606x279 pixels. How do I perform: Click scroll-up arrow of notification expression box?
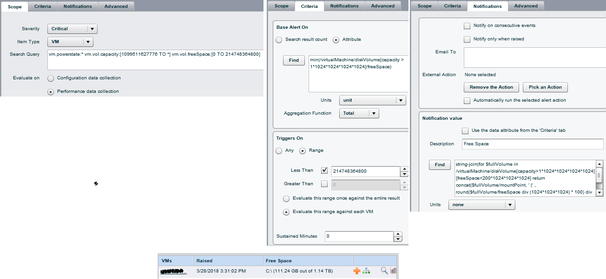click(x=599, y=164)
